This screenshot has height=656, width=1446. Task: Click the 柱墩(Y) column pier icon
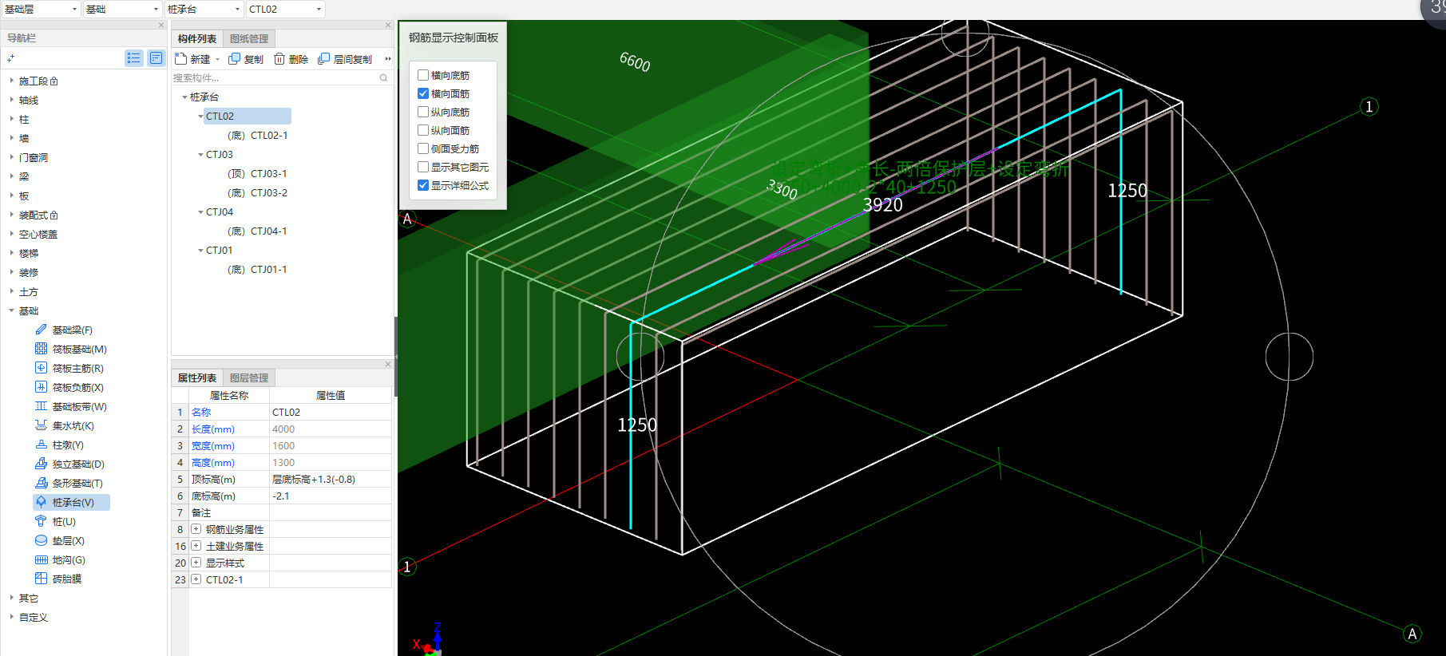tap(41, 445)
